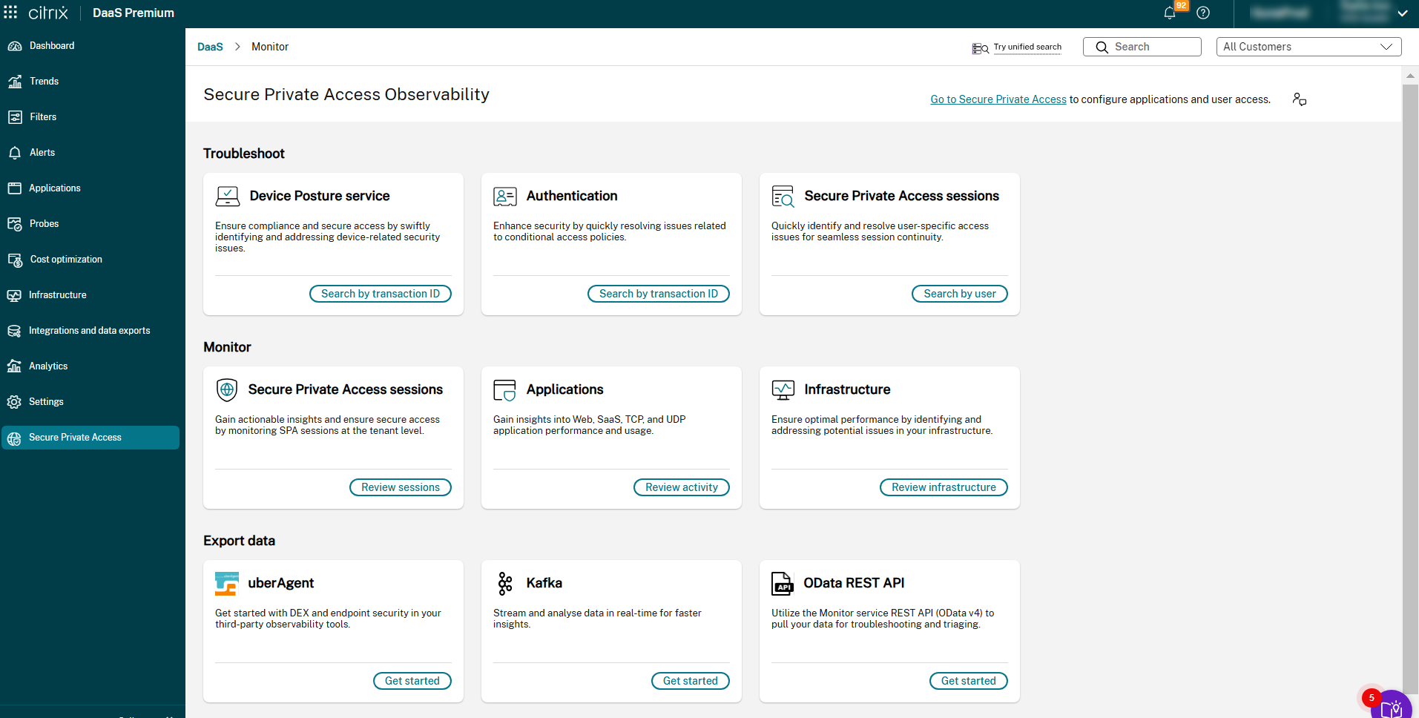Open the Alerts panel

tap(42, 152)
